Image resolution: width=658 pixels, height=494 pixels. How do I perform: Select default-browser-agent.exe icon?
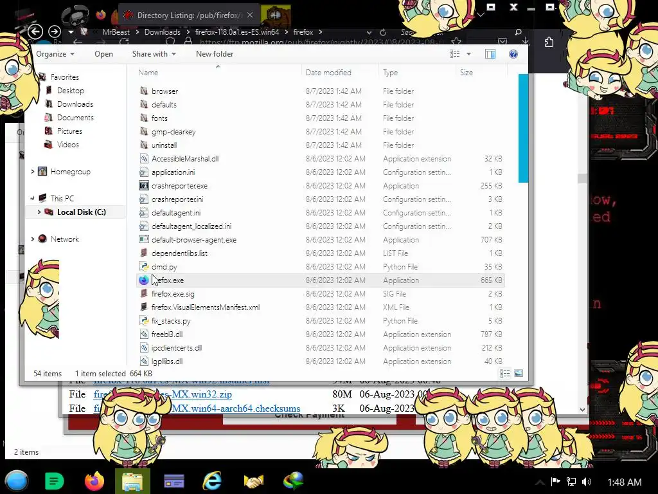point(144,239)
